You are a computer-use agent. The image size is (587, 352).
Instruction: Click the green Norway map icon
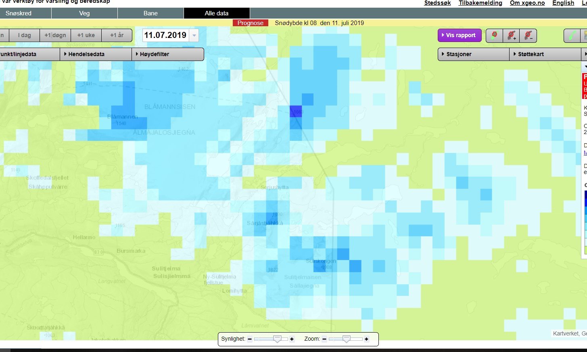tap(572, 36)
